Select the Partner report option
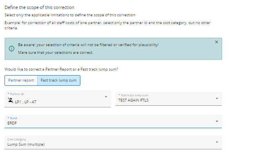The image size is (270, 160). (21, 80)
